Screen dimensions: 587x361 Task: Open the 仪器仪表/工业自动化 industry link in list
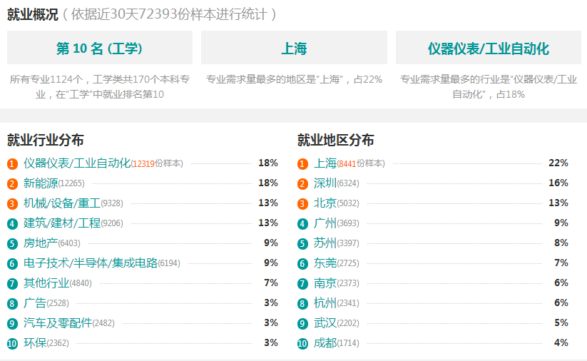[x=77, y=163]
